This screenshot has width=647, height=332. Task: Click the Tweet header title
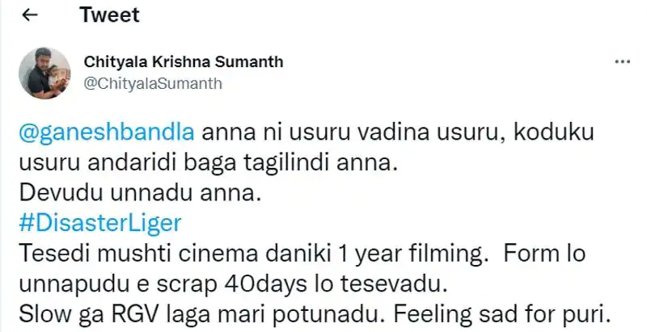(109, 15)
